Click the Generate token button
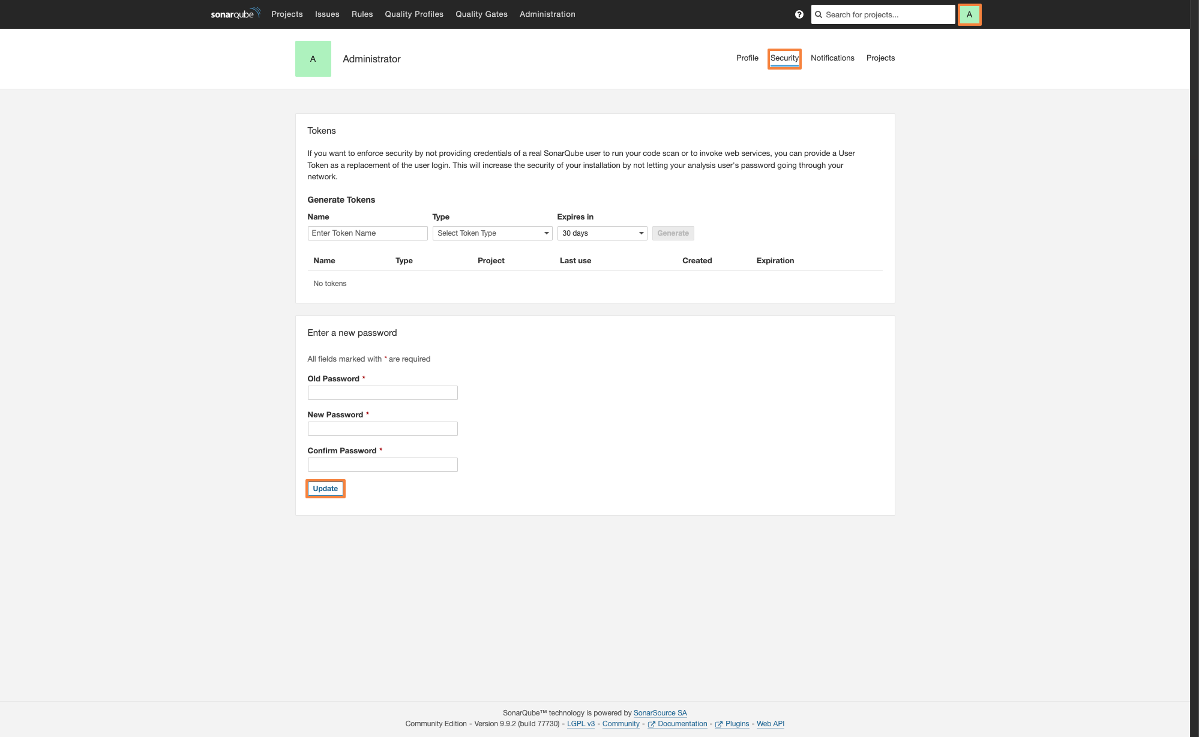The height and width of the screenshot is (737, 1199). [x=672, y=233]
